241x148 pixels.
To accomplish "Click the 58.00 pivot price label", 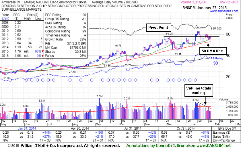I will click(x=169, y=34).
